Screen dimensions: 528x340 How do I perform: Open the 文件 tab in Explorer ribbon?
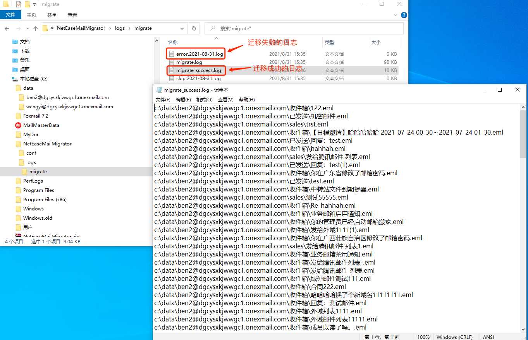pos(10,15)
